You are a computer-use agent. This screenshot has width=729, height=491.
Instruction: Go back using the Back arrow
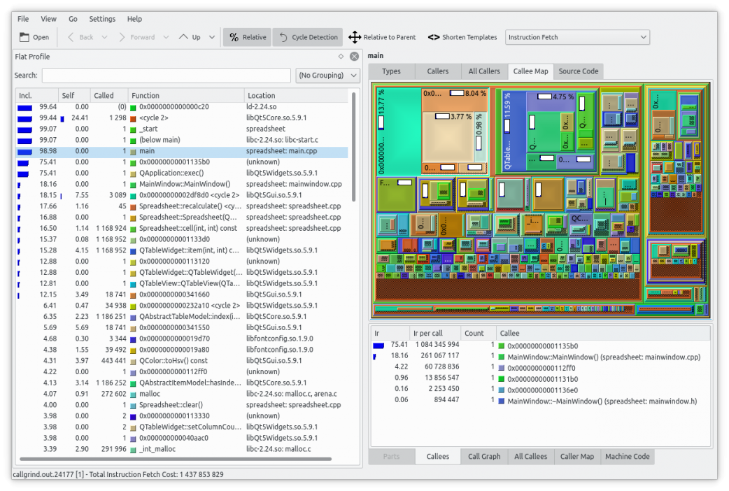pyautogui.click(x=71, y=37)
